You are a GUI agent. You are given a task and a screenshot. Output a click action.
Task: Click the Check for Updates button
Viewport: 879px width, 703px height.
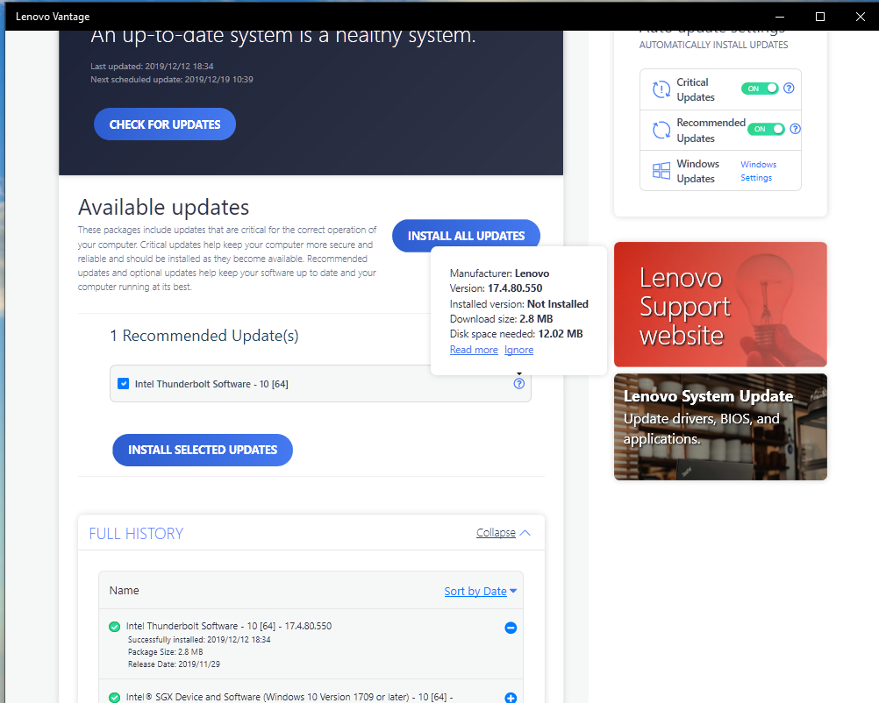point(165,124)
